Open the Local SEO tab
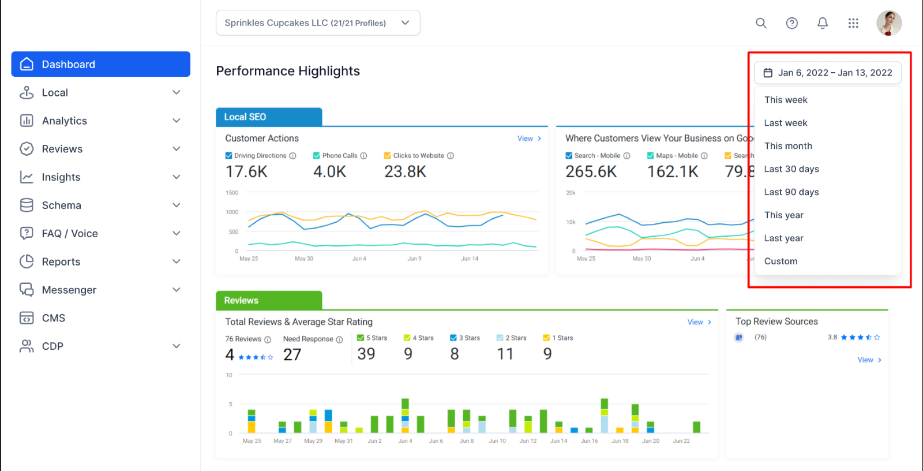The width and height of the screenshot is (923, 471). (269, 117)
